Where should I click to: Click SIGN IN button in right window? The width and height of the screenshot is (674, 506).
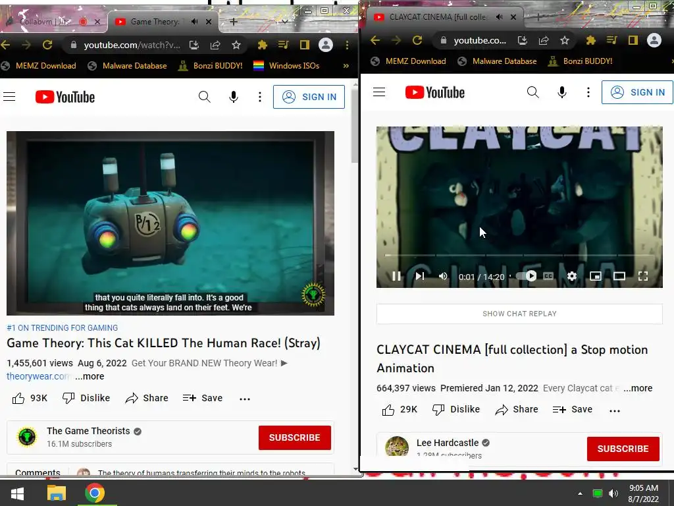point(637,92)
